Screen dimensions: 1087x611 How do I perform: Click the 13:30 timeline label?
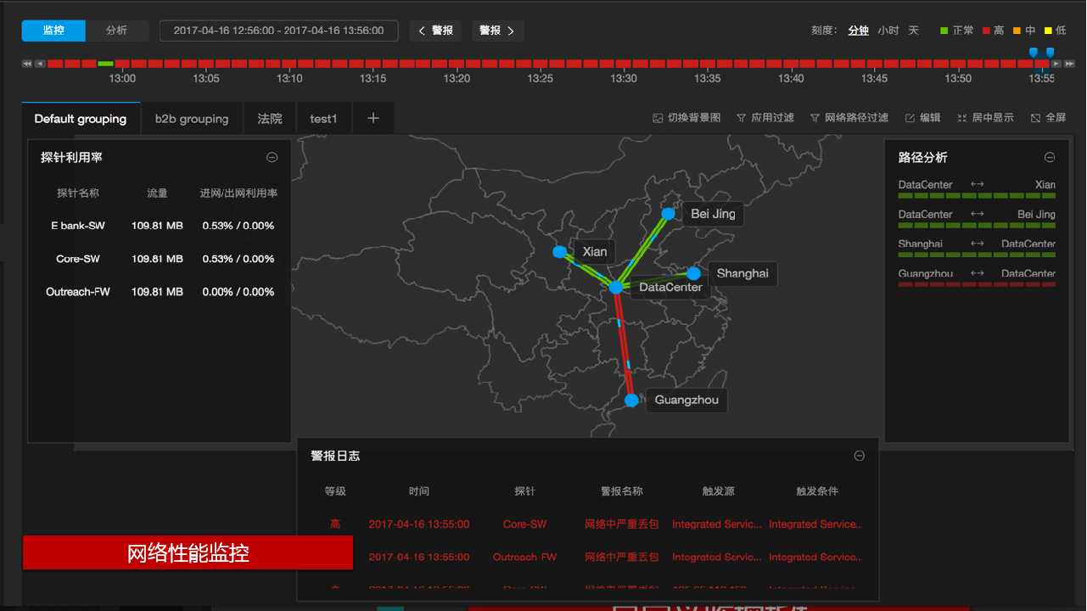624,78
